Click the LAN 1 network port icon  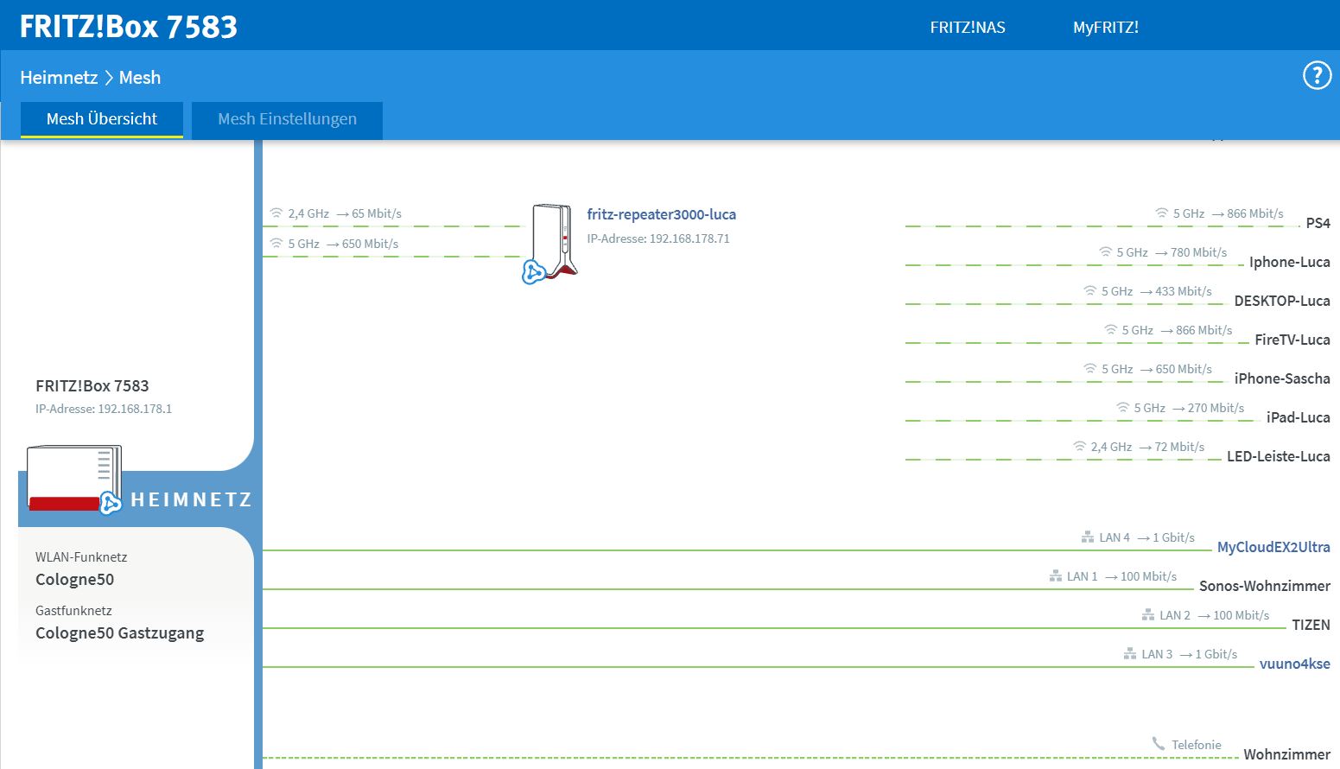point(1056,575)
